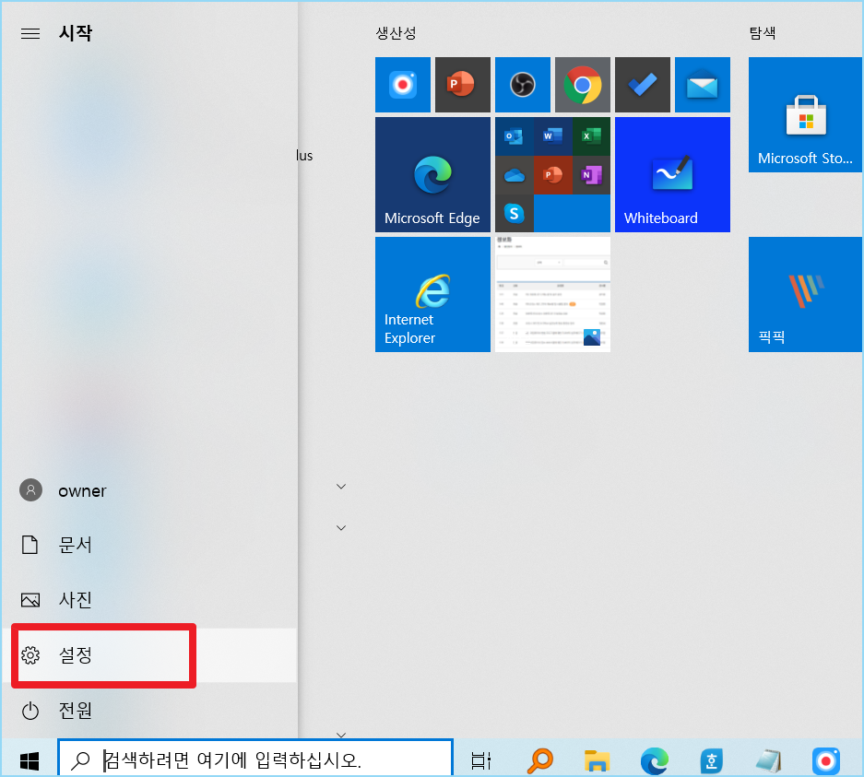Open Edge from the taskbar
The width and height of the screenshot is (864, 777).
point(654,761)
